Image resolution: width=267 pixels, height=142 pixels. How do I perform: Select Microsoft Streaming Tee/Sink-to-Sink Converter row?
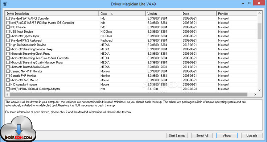coord(131,58)
